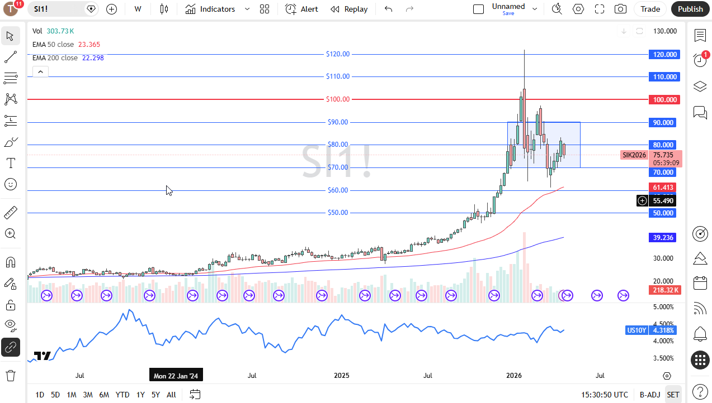Viewport: 712px width, 403px height.
Task: Toggle B-ADJ back adjustment
Action: [x=650, y=395]
